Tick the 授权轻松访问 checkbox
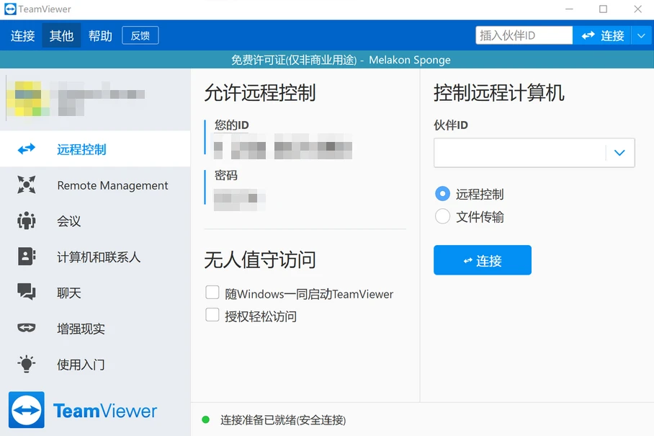The width and height of the screenshot is (654, 436). tap(212, 315)
